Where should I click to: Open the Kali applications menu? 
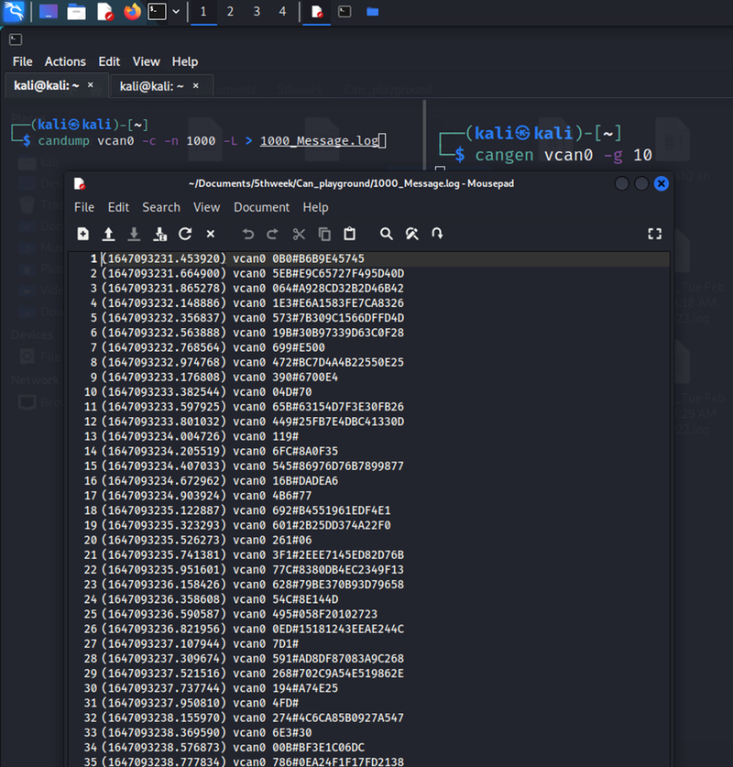point(14,11)
